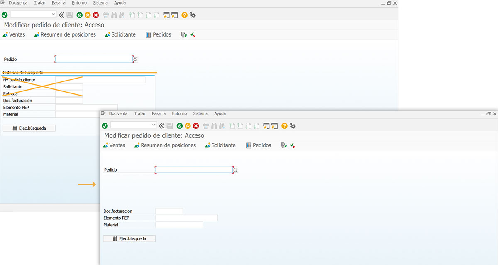The height and width of the screenshot is (265, 498).
Task: Click the red Cancel icon in the front window
Action: click(196, 126)
